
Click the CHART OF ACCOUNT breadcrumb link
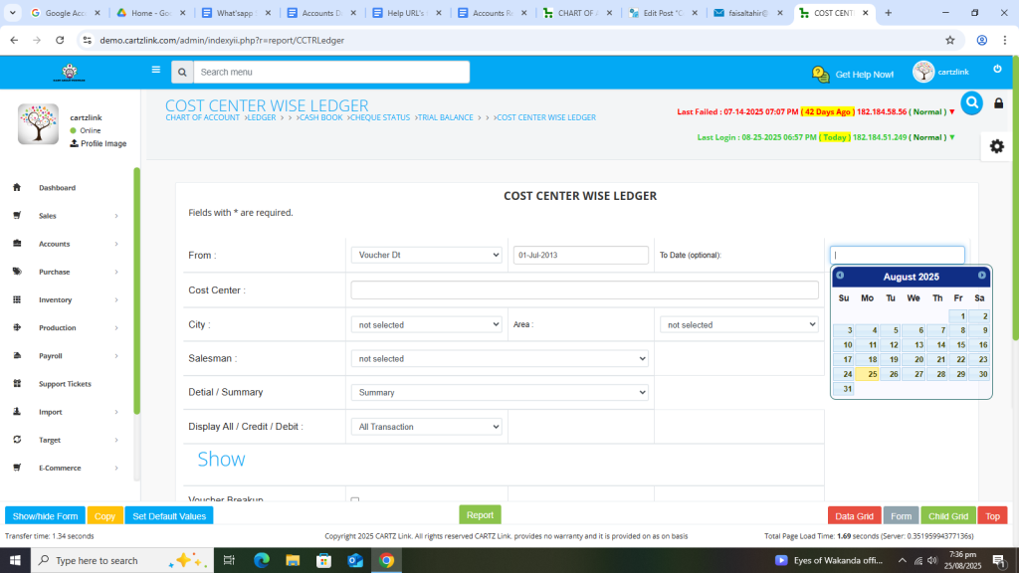click(202, 117)
